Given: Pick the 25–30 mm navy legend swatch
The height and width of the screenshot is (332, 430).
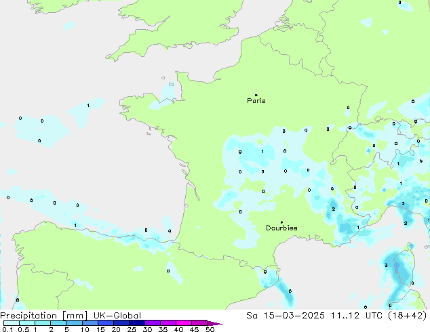Looking at the screenshot, I should pyautogui.click(x=136, y=323).
